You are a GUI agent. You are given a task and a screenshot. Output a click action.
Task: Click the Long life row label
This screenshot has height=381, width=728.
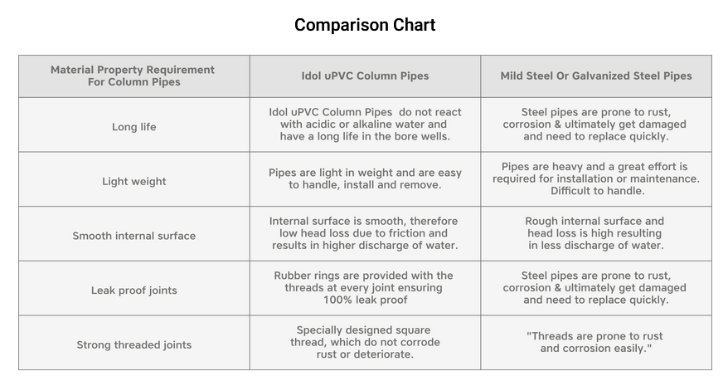coord(133,127)
